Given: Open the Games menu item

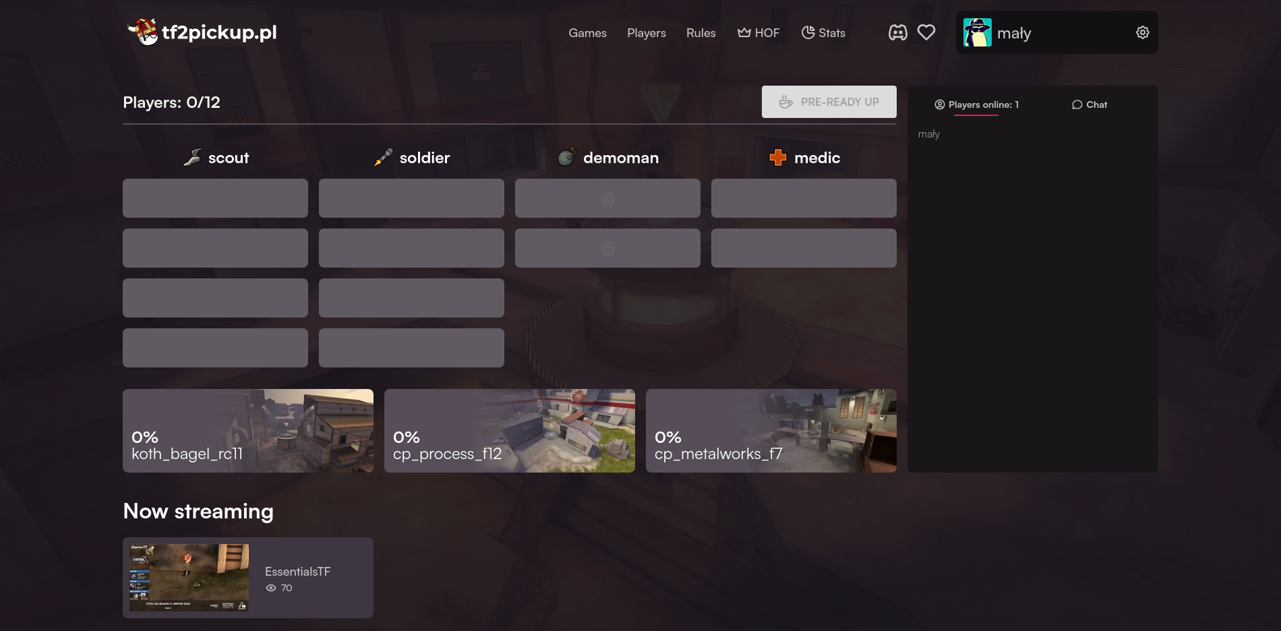Looking at the screenshot, I should click(x=587, y=32).
